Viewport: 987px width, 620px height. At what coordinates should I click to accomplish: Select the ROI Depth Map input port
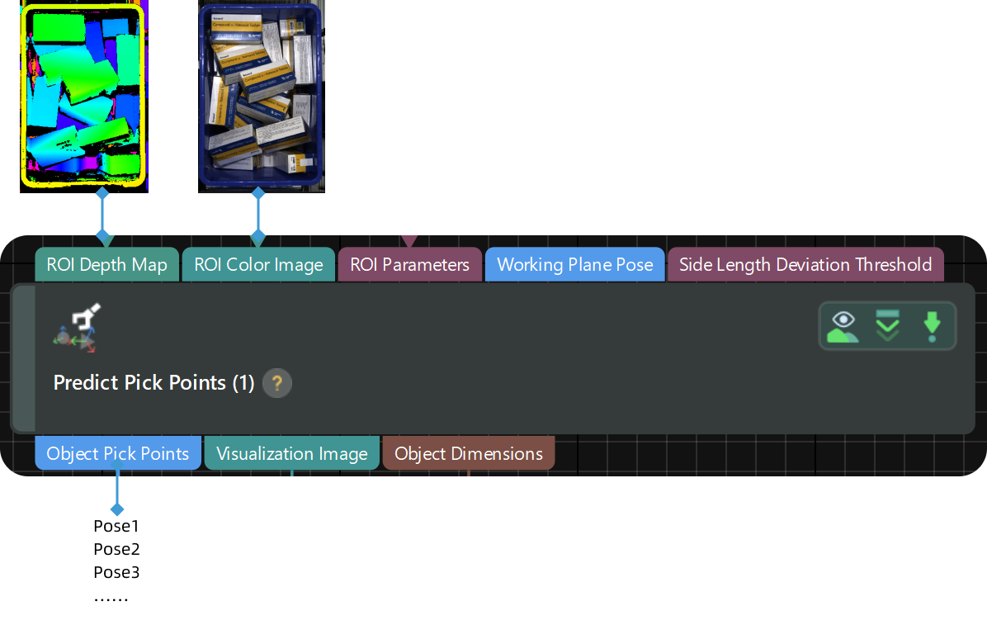pyautogui.click(x=106, y=264)
